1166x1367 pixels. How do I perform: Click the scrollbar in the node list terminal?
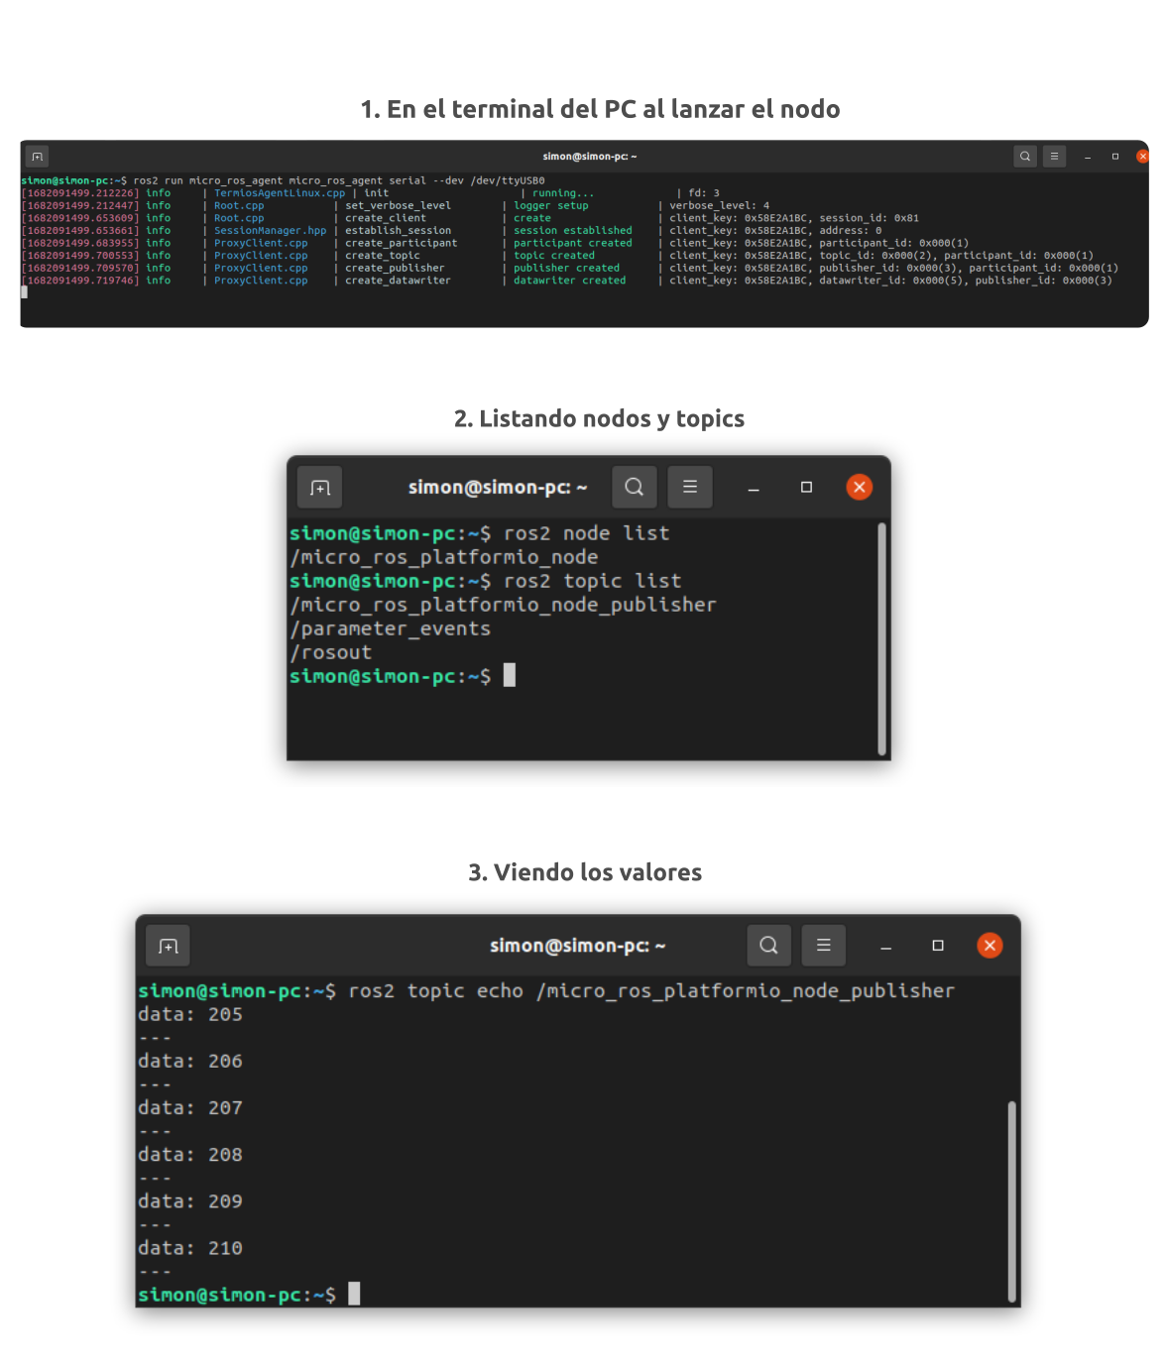(x=881, y=638)
